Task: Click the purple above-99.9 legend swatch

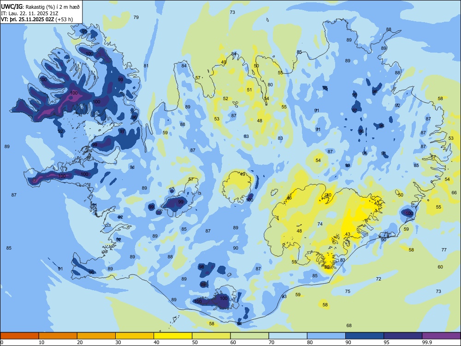Action: (x=441, y=336)
